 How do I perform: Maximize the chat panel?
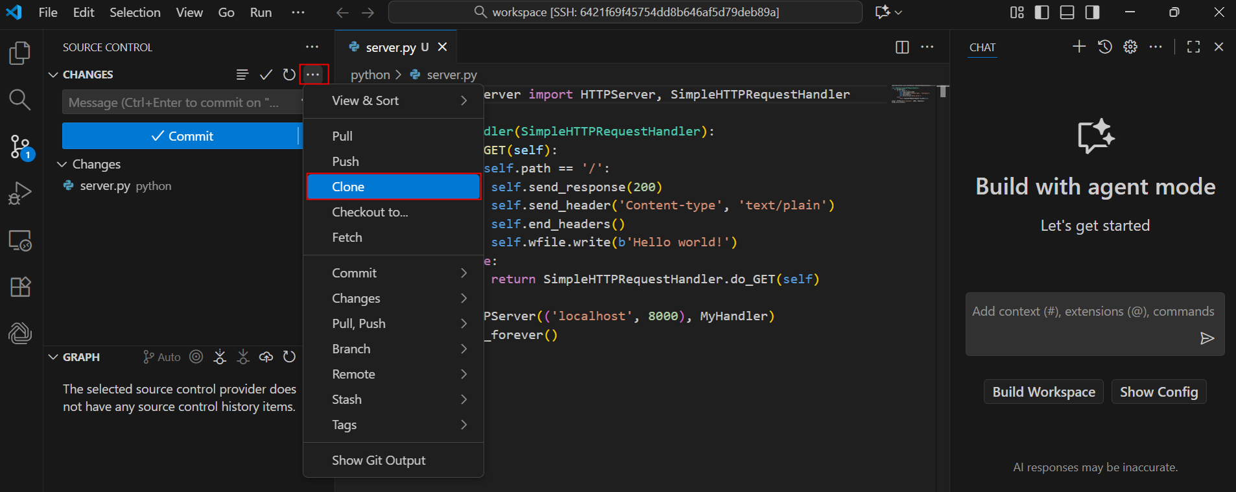point(1193,47)
